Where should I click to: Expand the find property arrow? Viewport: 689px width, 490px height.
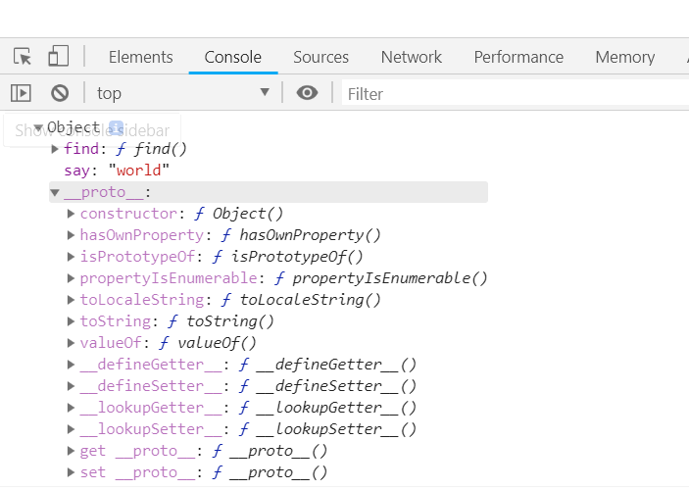pyautogui.click(x=55, y=149)
